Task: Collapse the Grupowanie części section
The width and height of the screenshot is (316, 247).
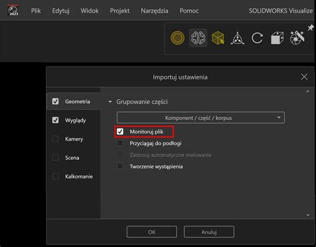Action: coord(110,102)
